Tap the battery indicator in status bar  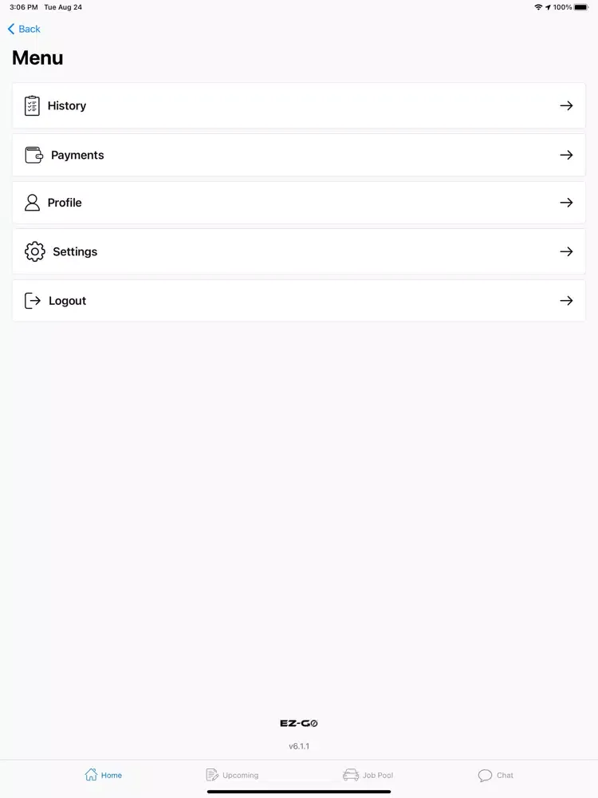click(x=580, y=7)
